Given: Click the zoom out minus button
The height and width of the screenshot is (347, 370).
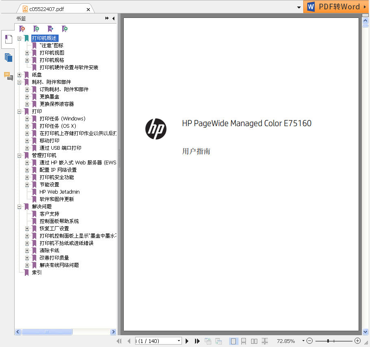Looking at the screenshot, I should 310,340.
